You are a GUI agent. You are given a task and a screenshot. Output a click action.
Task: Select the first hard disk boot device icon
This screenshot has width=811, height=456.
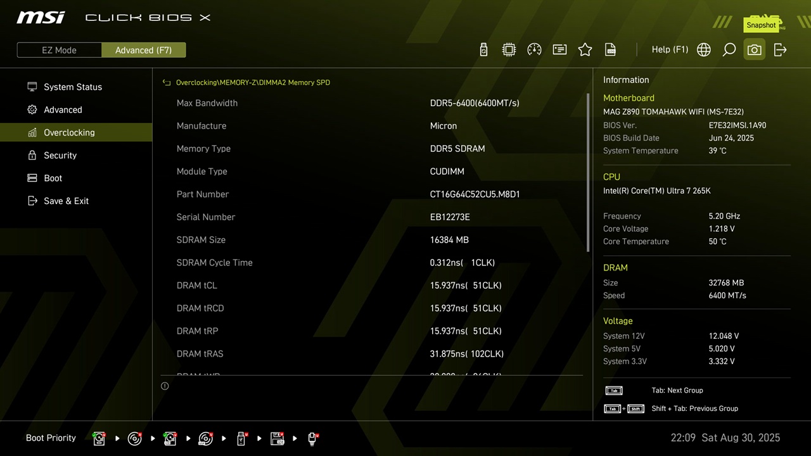tap(99, 438)
